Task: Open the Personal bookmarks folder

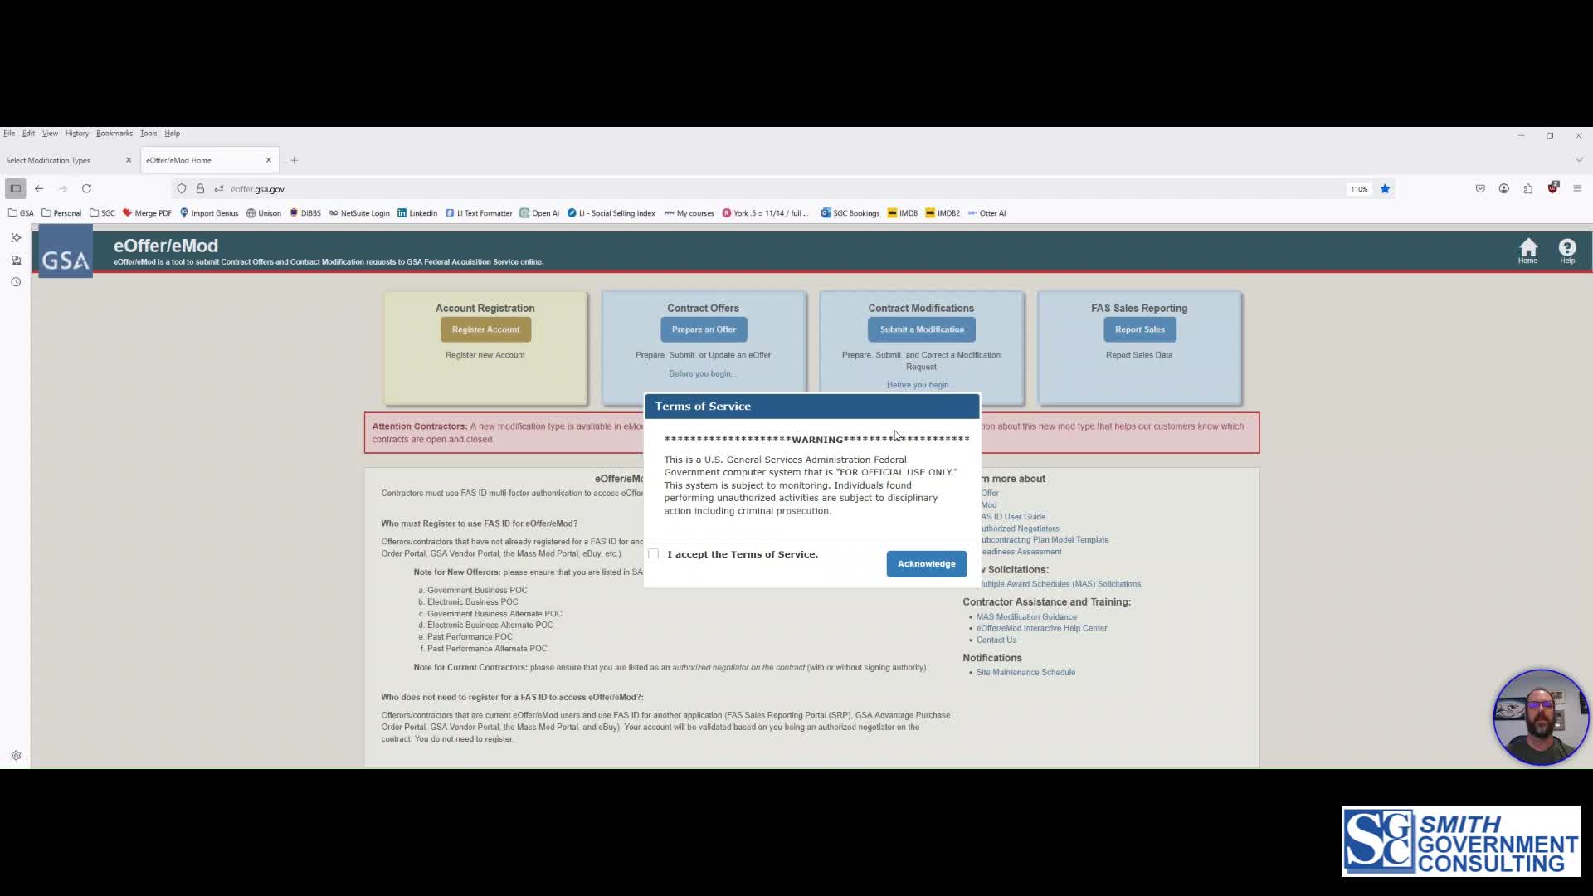Action: 61,213
